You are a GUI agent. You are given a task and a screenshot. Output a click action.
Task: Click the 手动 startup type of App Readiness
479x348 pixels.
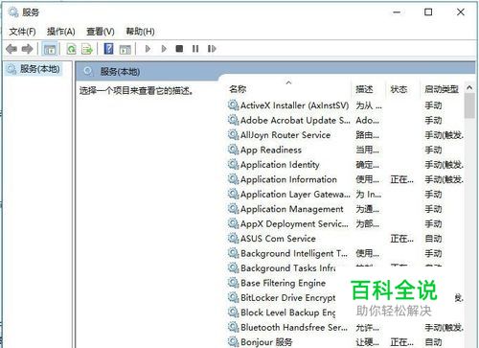433,150
